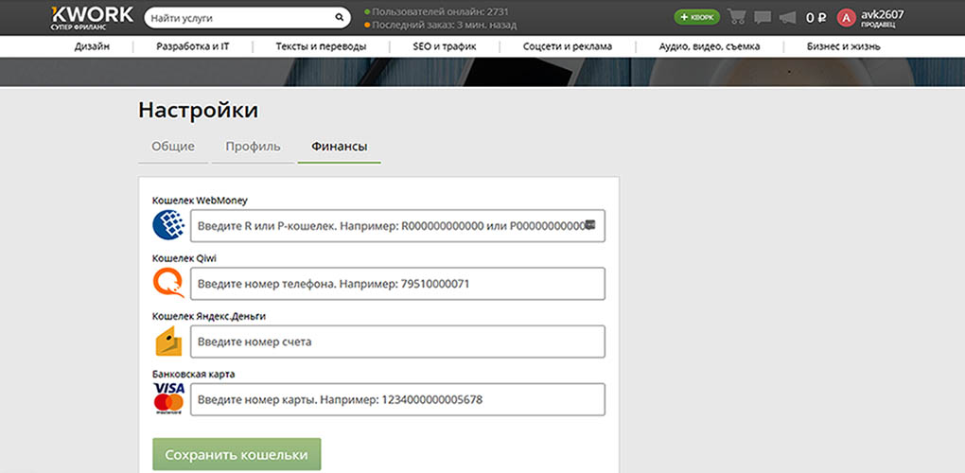
Task: Click the Кошелек Яндекс.Деньги label
Action: pyautogui.click(x=209, y=316)
